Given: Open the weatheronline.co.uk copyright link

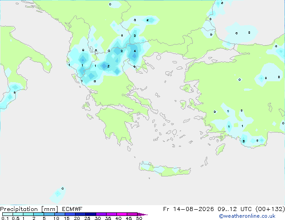Looking at the screenshot, I should click(247, 216).
